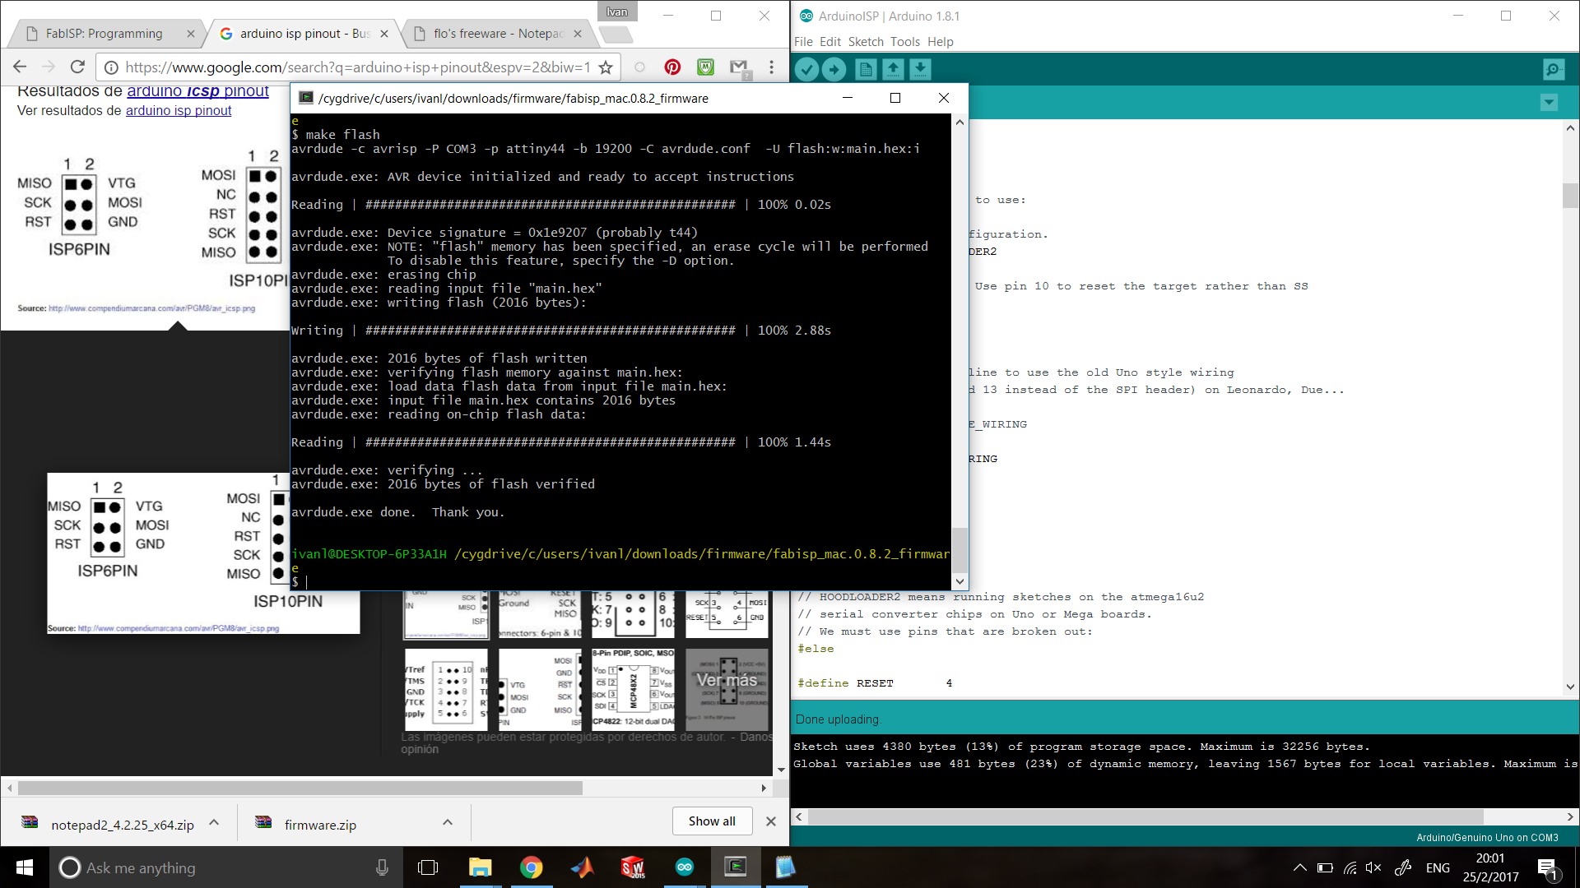Viewport: 1580px width, 888px height.
Task: Show hidden system tray icons
Action: pos(1299,867)
